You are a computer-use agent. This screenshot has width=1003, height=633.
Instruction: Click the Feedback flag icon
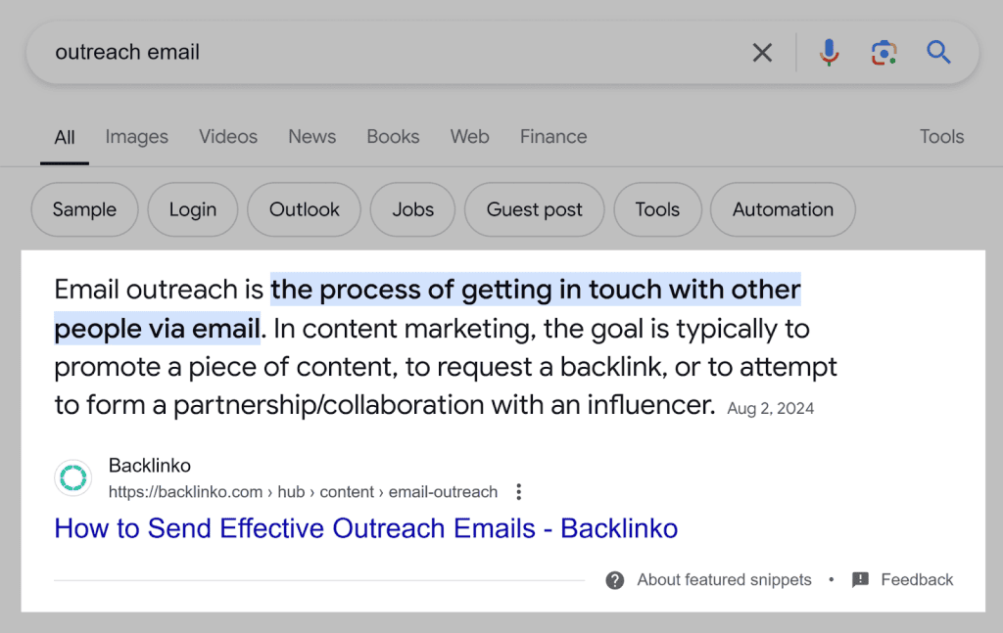[860, 580]
